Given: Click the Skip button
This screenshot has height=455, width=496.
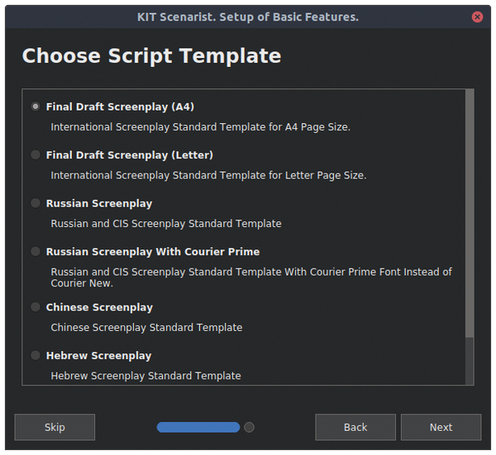Looking at the screenshot, I should (55, 427).
